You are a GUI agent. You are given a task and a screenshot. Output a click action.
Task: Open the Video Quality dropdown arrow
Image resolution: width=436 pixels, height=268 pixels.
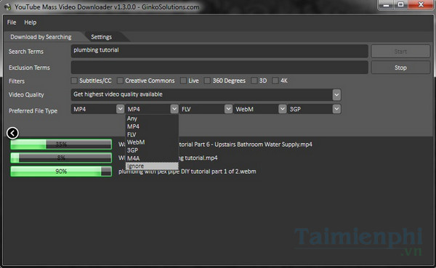click(x=336, y=95)
